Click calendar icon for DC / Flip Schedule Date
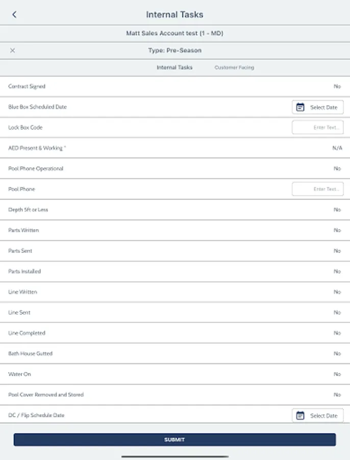Image resolution: width=350 pixels, height=460 pixels. pyautogui.click(x=301, y=416)
